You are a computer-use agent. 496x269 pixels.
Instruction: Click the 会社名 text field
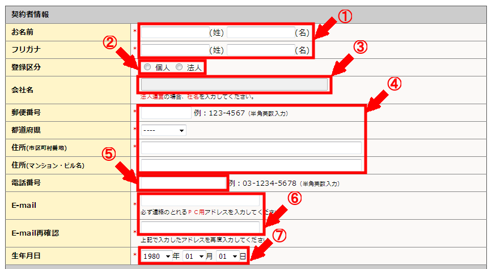pyautogui.click(x=235, y=85)
